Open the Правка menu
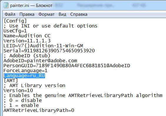 pyautogui.click(x=27, y=14)
